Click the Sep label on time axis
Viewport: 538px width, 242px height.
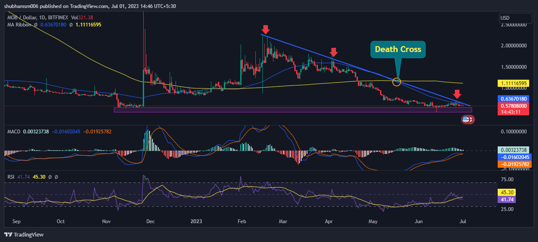16,221
